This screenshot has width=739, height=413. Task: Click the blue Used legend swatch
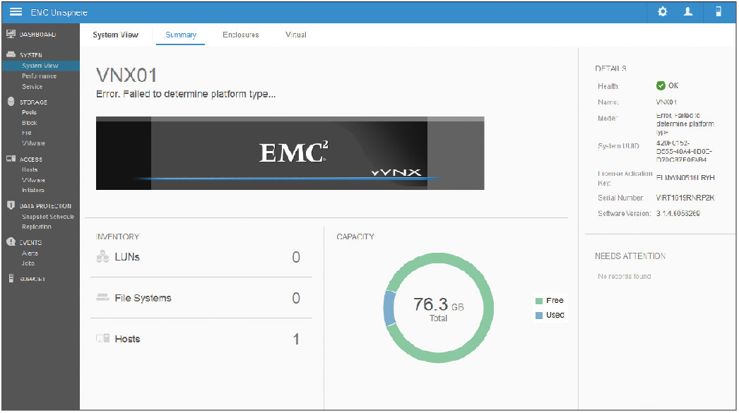point(538,315)
